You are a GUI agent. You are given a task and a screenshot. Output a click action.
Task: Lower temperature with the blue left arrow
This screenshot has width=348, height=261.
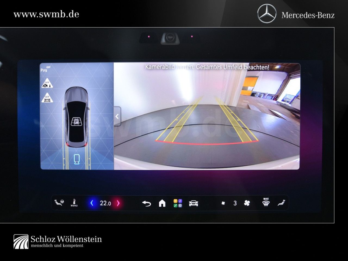pyautogui.click(x=92, y=203)
